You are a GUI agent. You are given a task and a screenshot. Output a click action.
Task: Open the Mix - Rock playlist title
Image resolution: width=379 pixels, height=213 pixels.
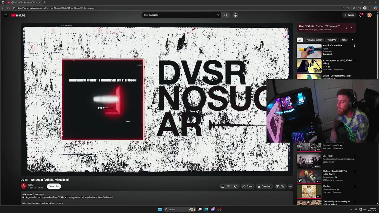[x=327, y=156]
